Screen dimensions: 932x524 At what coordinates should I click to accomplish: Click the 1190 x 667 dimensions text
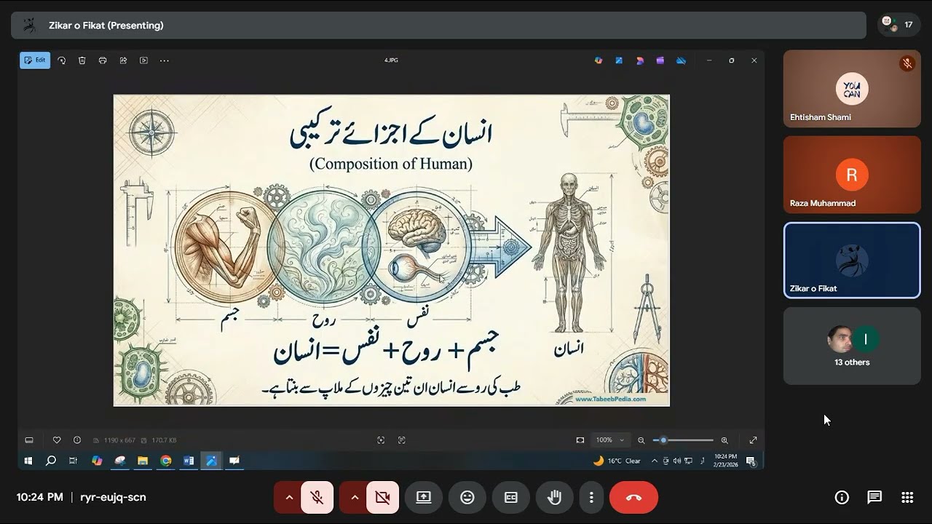(x=119, y=440)
